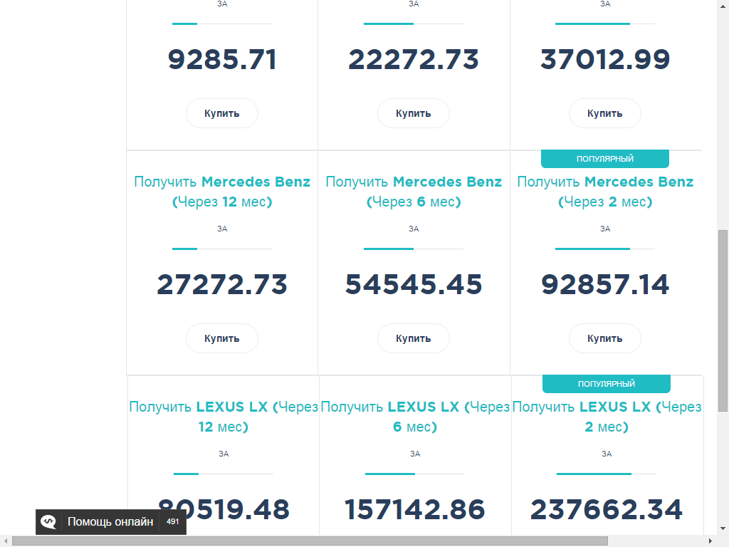729x547 pixels.
Task: Select Получить LEXUS LX Через 2 мес heading
Action: [x=607, y=417]
